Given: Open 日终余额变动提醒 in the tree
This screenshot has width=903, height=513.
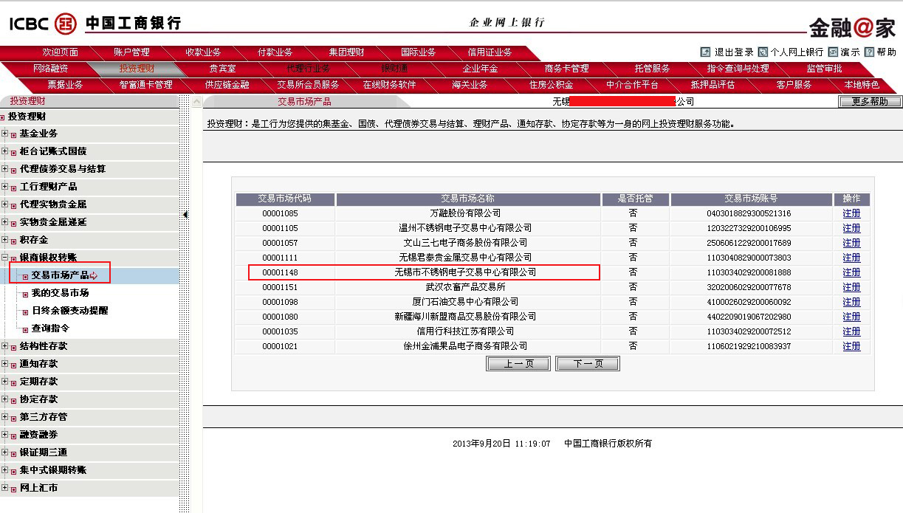Looking at the screenshot, I should pos(69,311).
